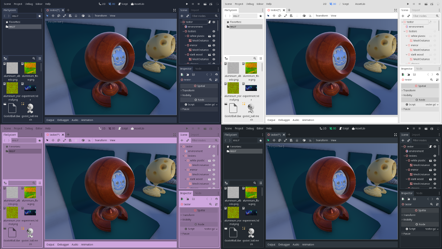Open tester's script icon in dark blue Scene tree
This screenshot has height=249, width=442.
coord(210,22)
